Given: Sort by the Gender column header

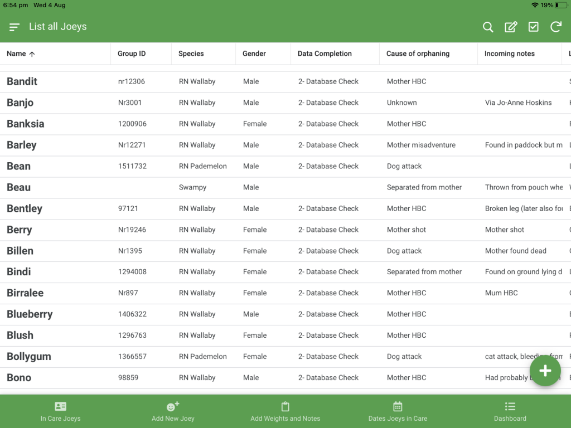Looking at the screenshot, I should coord(254,53).
